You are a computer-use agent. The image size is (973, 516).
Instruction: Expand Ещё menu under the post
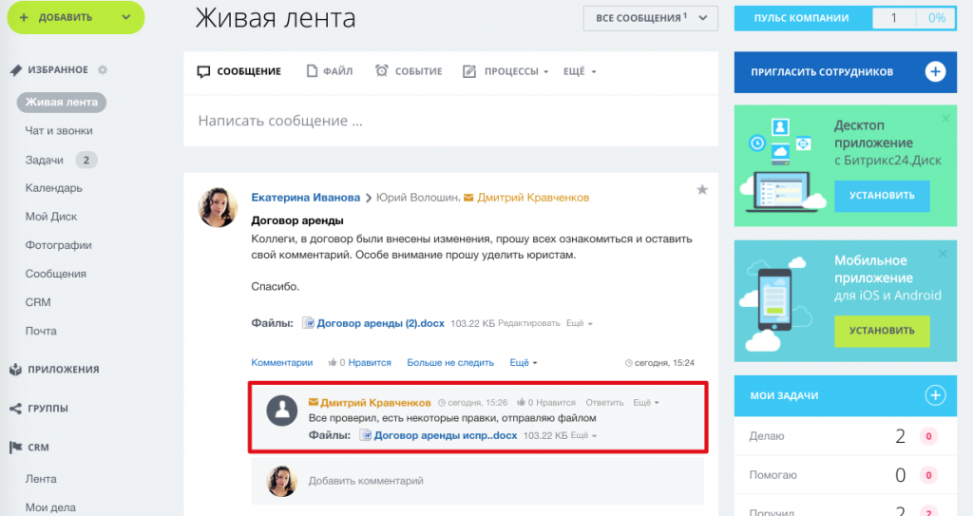(x=524, y=363)
